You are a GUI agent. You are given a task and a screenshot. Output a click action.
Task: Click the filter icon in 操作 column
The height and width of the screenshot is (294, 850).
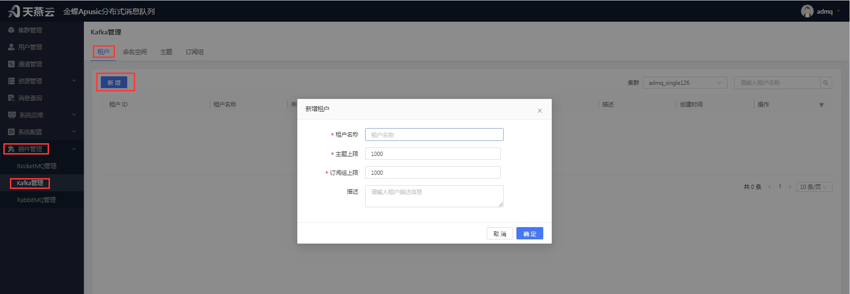821,105
